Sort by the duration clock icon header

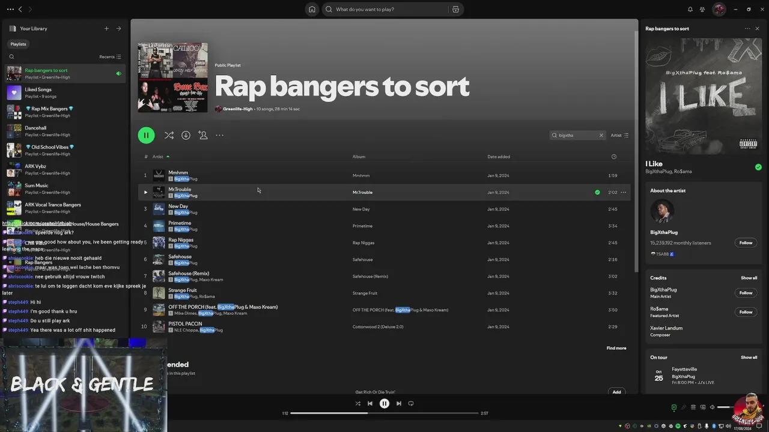pyautogui.click(x=613, y=157)
